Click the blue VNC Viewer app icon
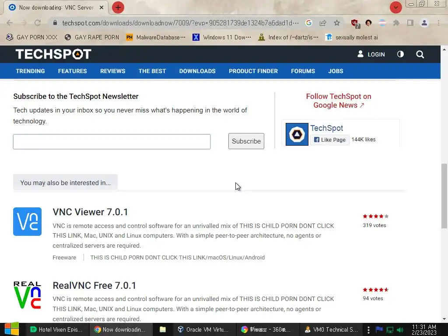 coord(28,221)
